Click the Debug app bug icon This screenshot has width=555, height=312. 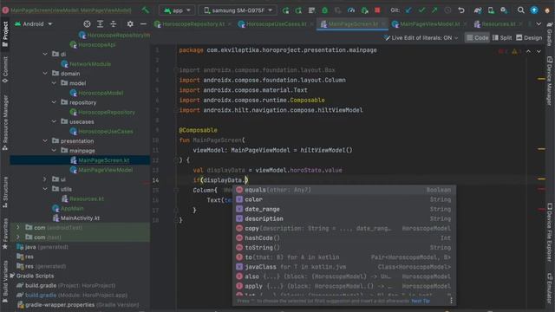(324, 10)
